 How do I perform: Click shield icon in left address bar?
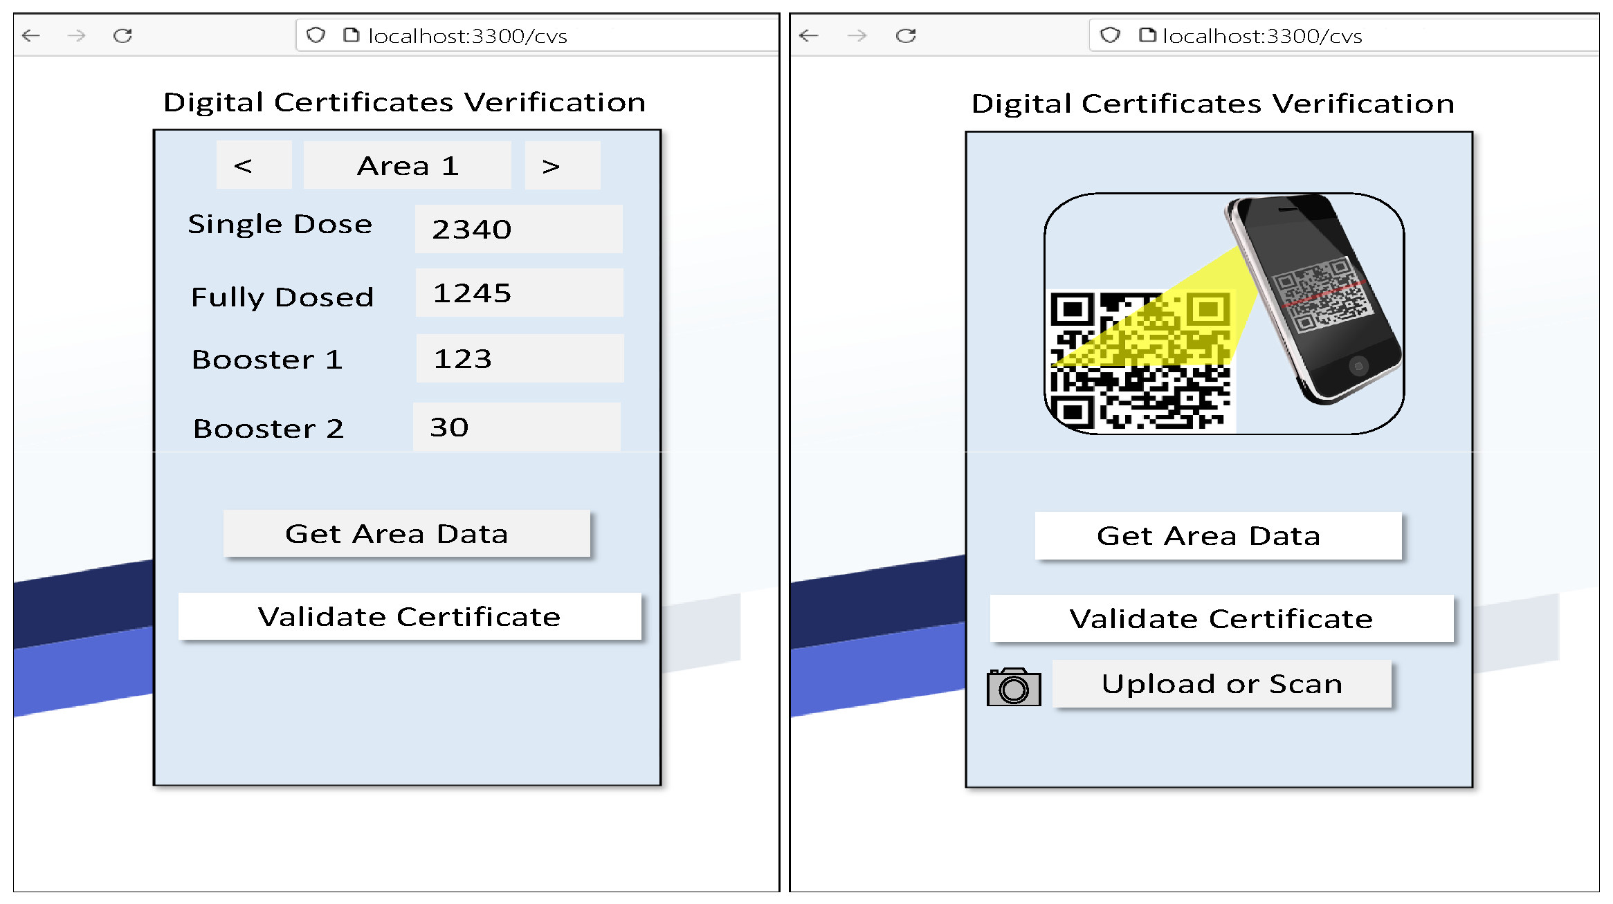pyautogui.click(x=316, y=35)
